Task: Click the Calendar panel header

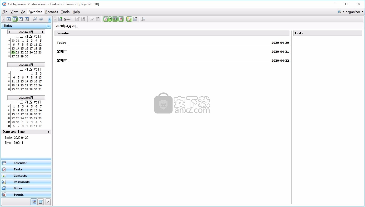Action: 172,33
